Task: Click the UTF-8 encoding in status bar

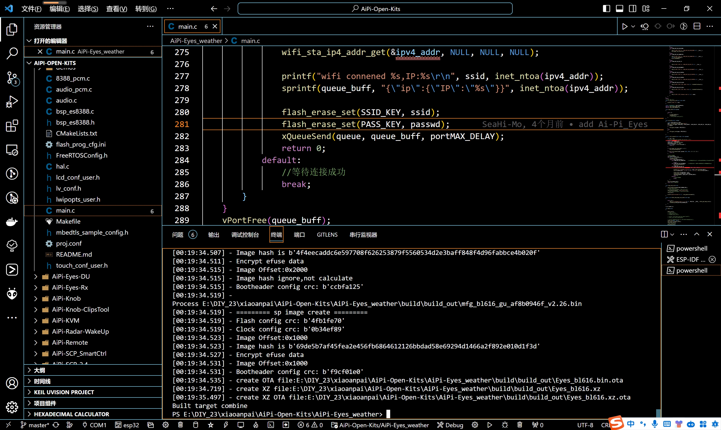Action: (585, 425)
